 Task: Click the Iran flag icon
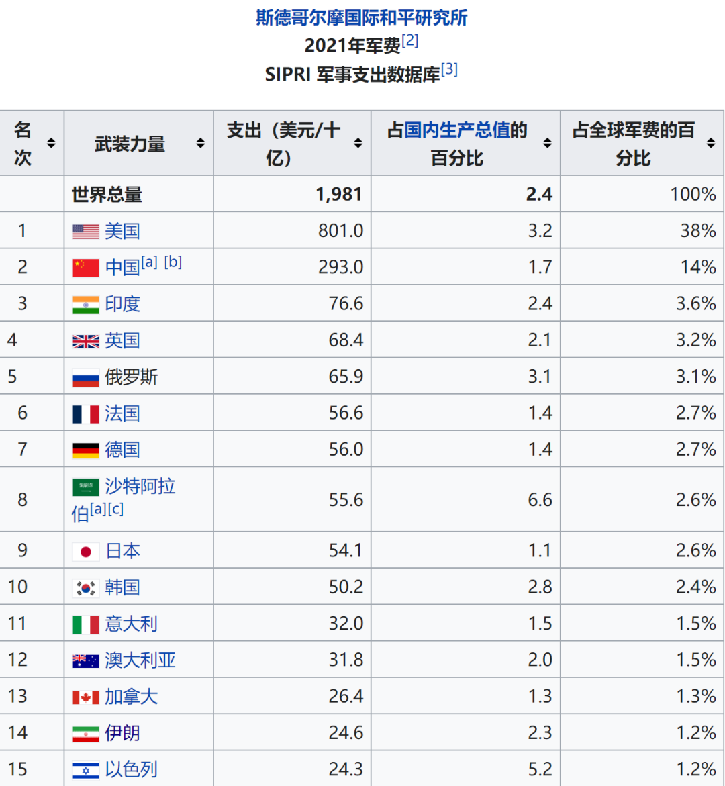pos(86,734)
